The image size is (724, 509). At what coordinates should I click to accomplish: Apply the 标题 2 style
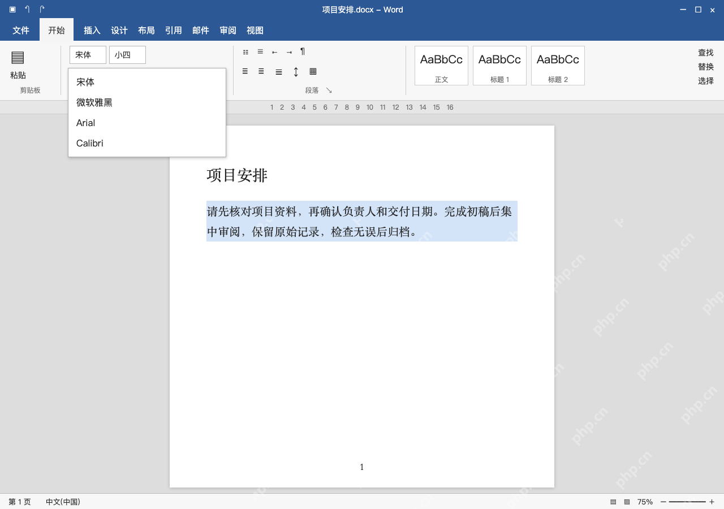point(558,66)
